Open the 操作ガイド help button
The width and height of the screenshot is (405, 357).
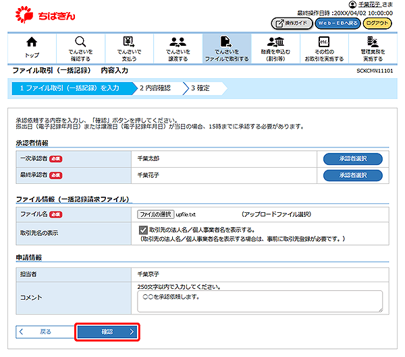(292, 24)
